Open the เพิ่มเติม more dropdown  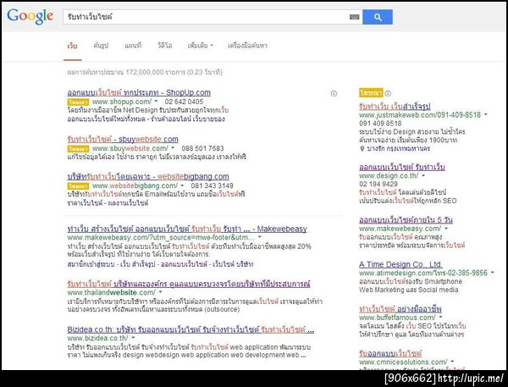click(200, 46)
